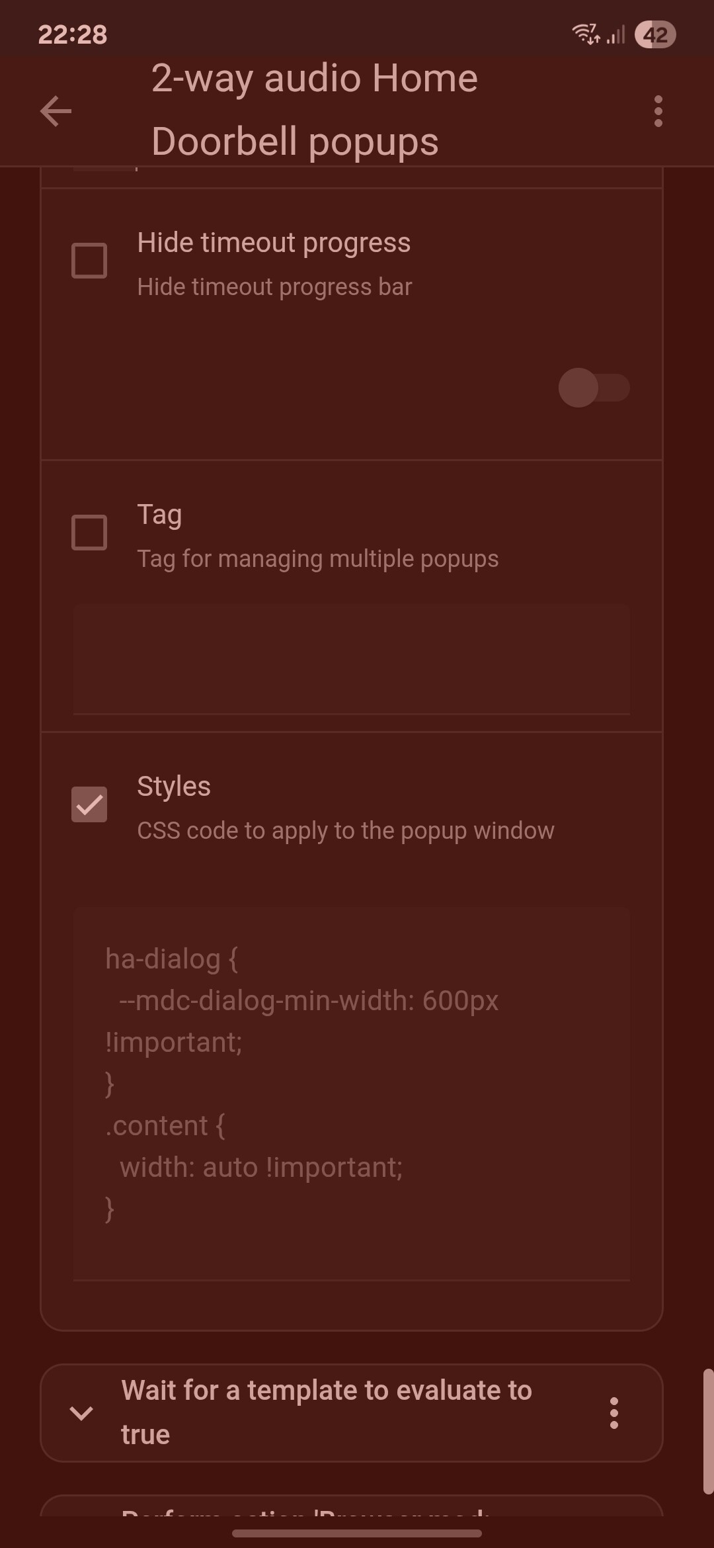
Task: Click the vertical scrollbar on the right edge
Action: click(708, 1432)
